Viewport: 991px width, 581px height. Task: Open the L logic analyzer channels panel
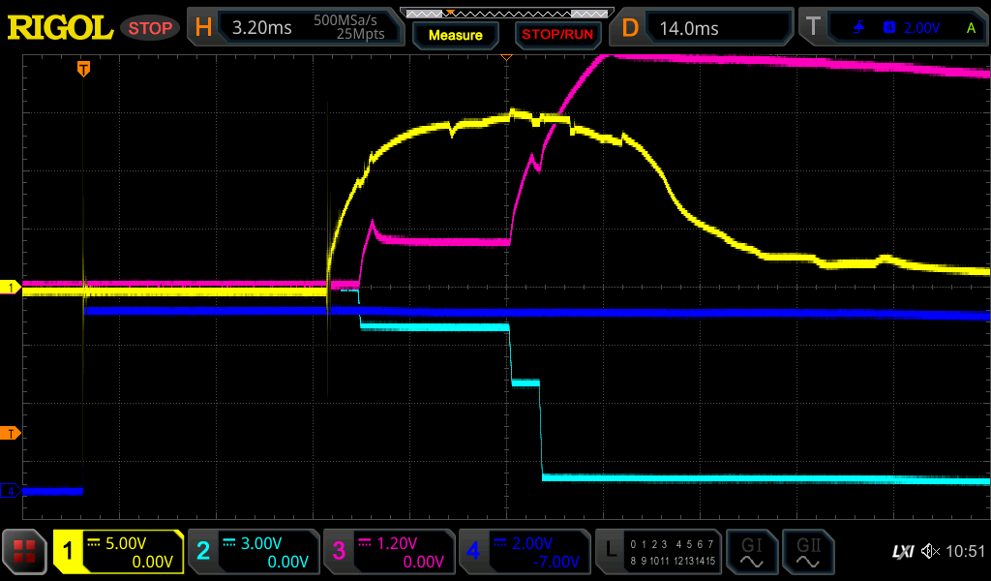pos(658,552)
